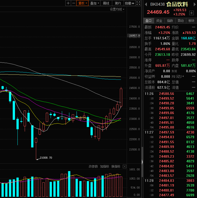Enable the 画线 drawing tool
Viewport: 197px width, 198px height.
[106, 3]
